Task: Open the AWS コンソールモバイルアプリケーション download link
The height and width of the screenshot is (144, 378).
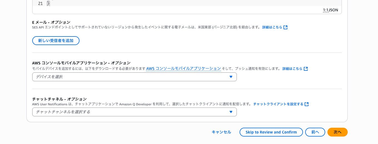Action: pos(183,69)
